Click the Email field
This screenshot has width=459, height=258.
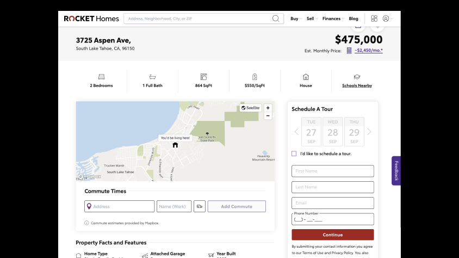click(x=332, y=203)
